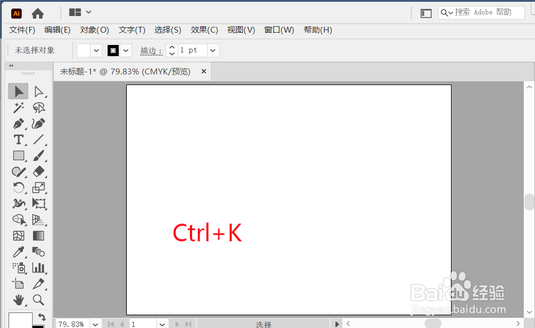The image size is (535, 328).
Task: Open the artboard number dropdown
Action: [x=162, y=324]
